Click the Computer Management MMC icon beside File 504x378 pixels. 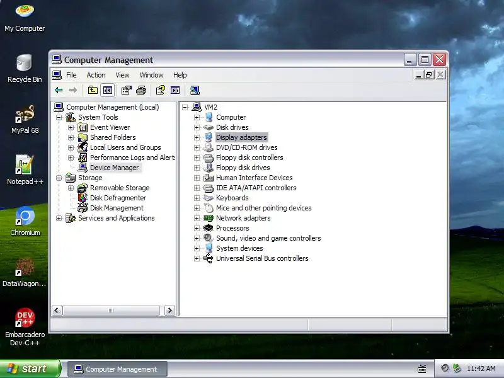(57, 75)
